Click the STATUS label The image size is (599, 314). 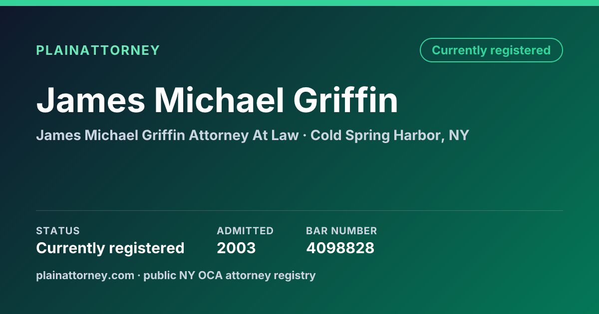pyautogui.click(x=58, y=231)
